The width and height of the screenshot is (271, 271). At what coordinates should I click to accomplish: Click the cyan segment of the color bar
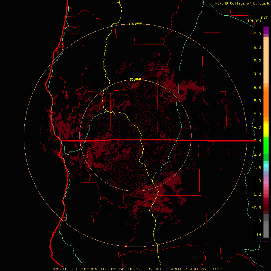click(266, 166)
